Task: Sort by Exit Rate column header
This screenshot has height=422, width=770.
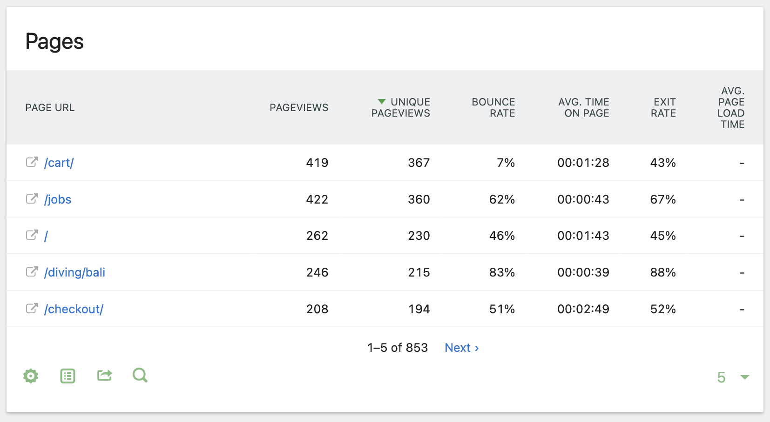Action: pos(663,107)
